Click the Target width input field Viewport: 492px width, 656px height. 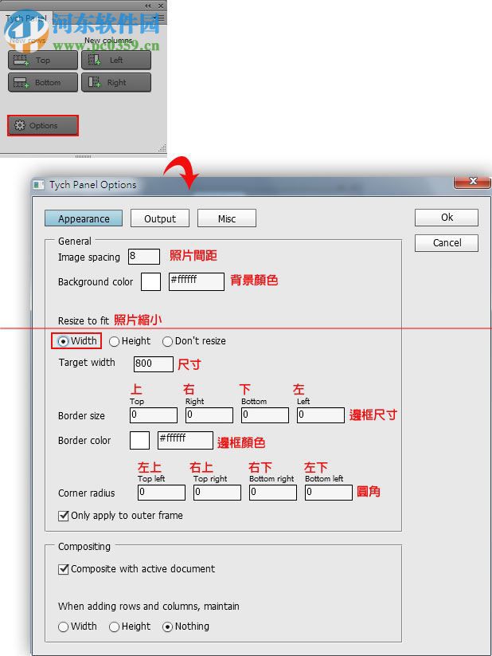tap(153, 364)
